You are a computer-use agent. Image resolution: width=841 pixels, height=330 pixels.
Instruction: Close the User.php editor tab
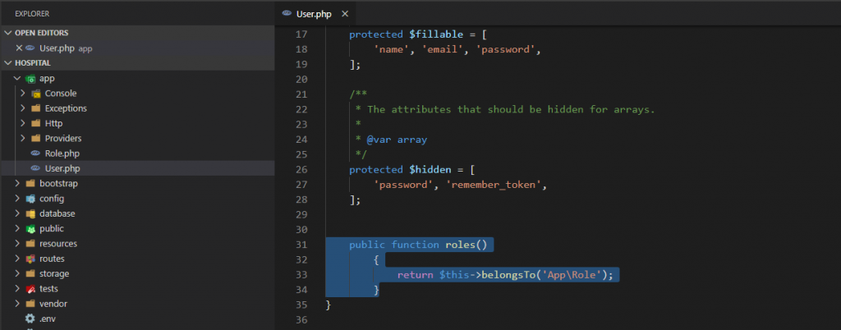[345, 14]
